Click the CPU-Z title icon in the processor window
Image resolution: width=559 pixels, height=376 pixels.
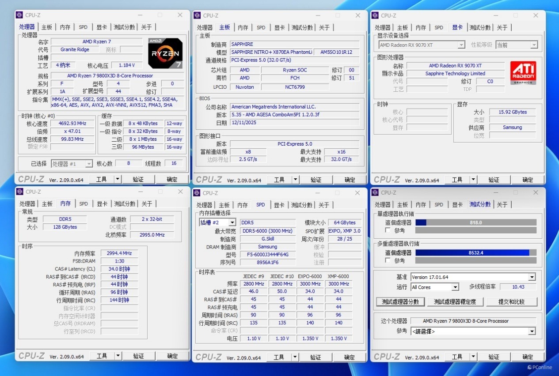[19, 15]
